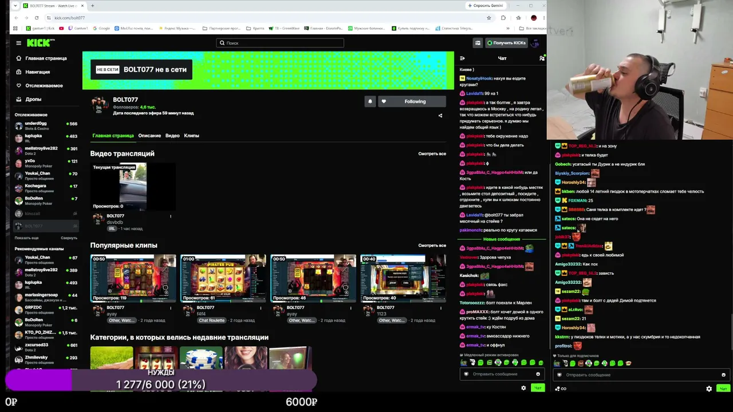Open underd0gg followed channel
The image size is (733, 412).
(x=46, y=125)
